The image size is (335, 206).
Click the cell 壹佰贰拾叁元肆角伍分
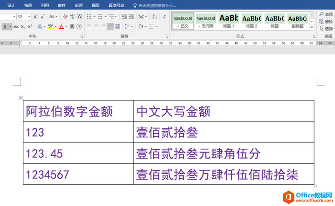tap(223, 153)
